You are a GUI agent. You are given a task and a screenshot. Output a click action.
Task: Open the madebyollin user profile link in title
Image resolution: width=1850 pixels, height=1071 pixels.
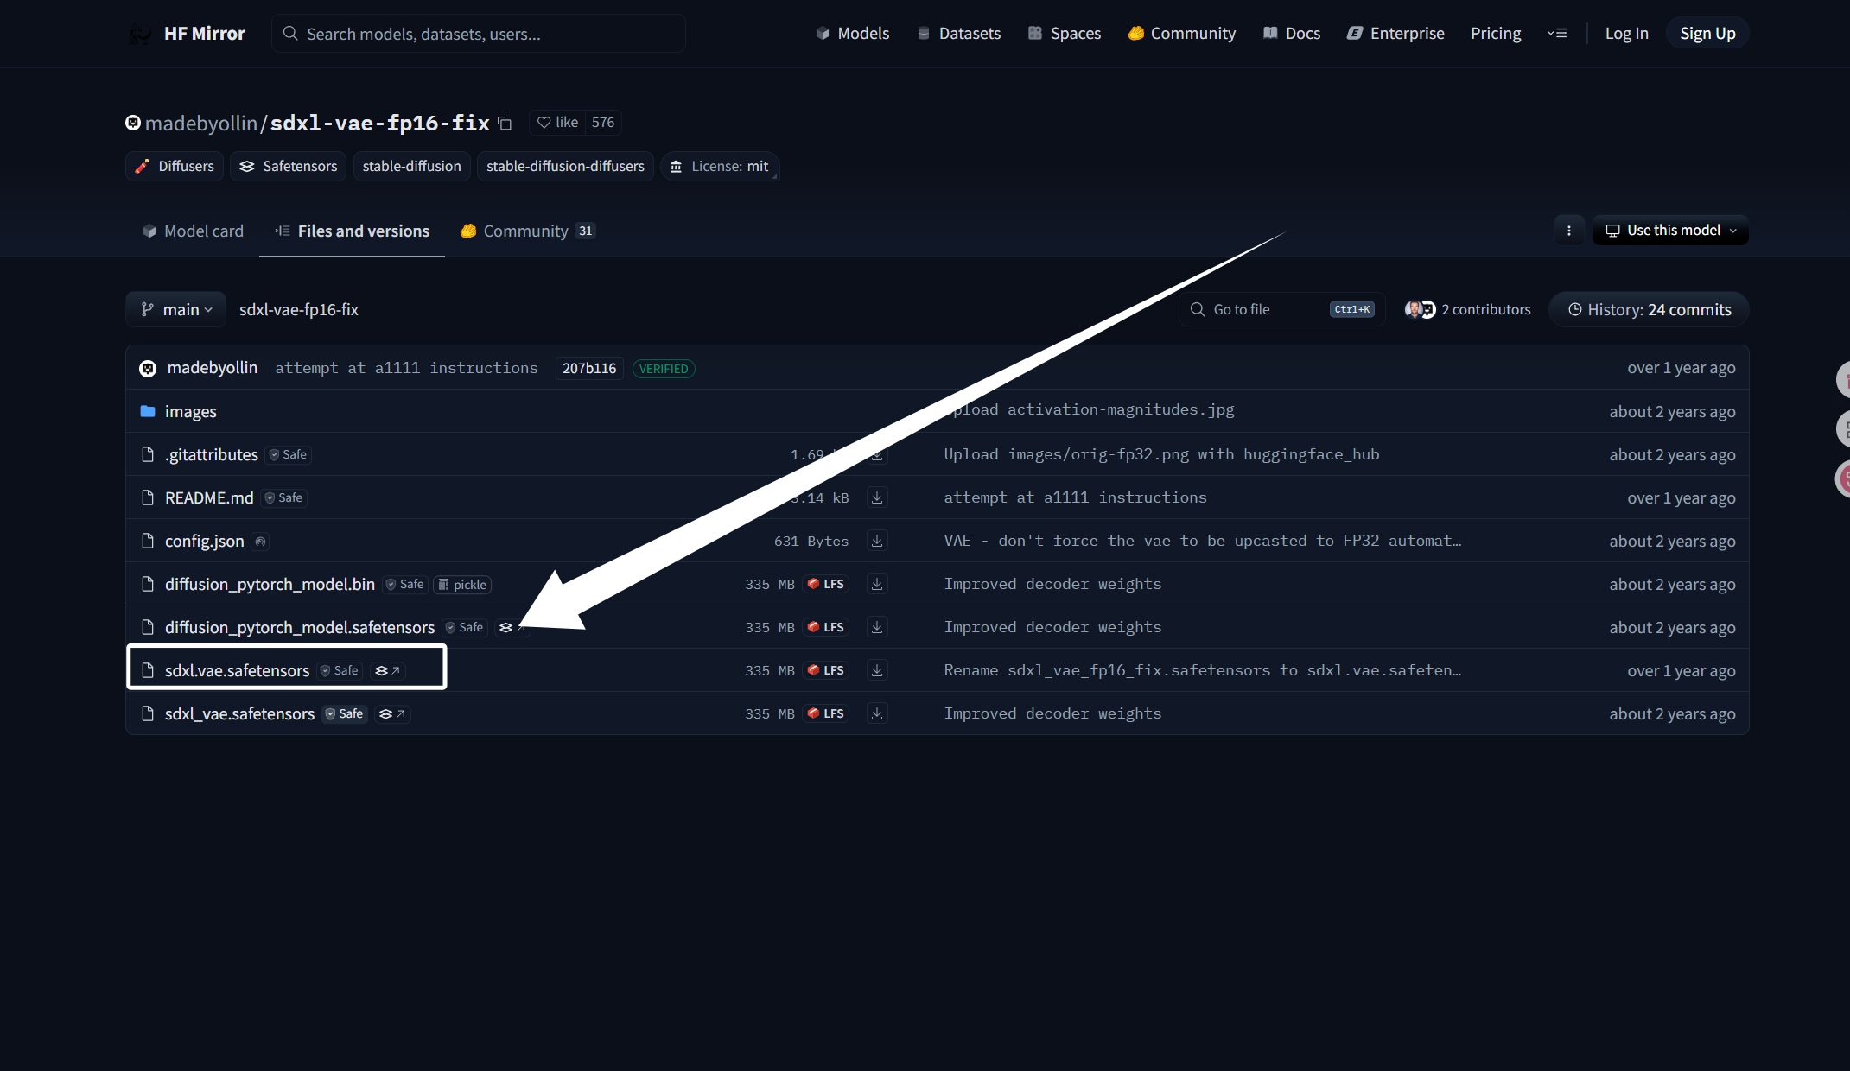point(200,124)
